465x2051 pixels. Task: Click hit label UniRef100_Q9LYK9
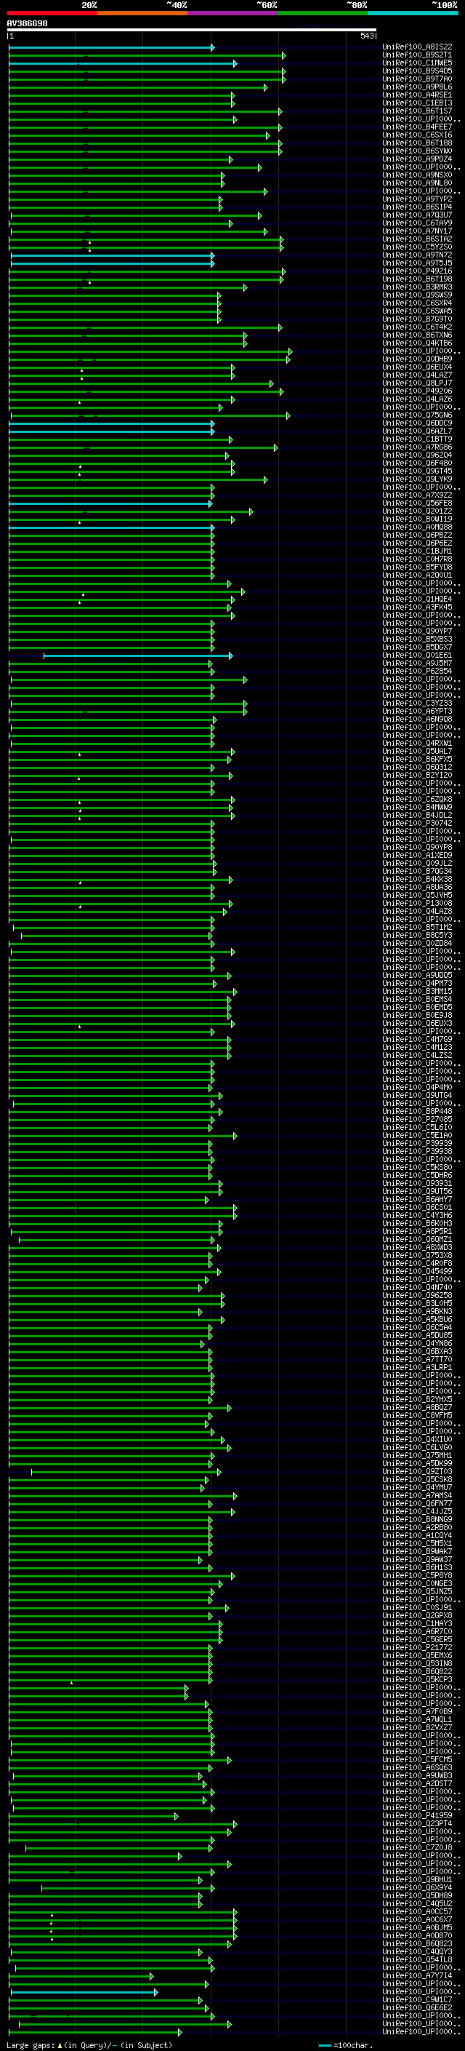click(x=417, y=479)
